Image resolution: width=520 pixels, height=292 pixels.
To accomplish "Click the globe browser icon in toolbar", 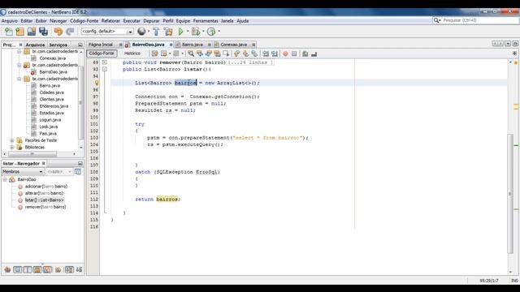I will 141,32.
